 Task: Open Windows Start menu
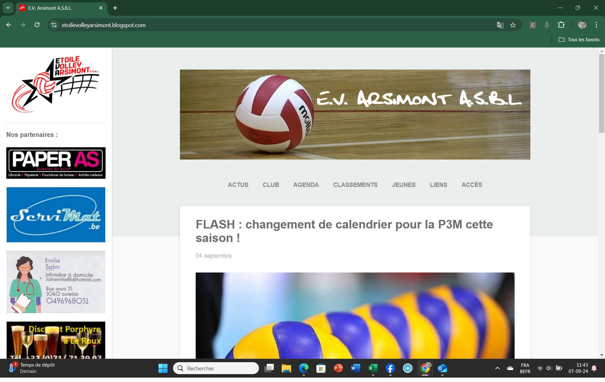(163, 368)
